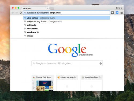Select the 'windows 10' suggestion

click(x=66, y=32)
